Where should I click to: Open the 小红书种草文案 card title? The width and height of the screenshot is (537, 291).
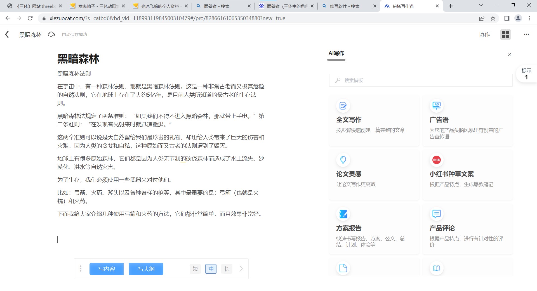coord(451,174)
